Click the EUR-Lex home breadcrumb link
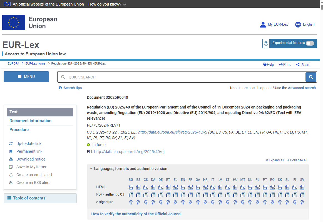Image resolution: width=323 pixels, height=222 pixels. [35, 63]
